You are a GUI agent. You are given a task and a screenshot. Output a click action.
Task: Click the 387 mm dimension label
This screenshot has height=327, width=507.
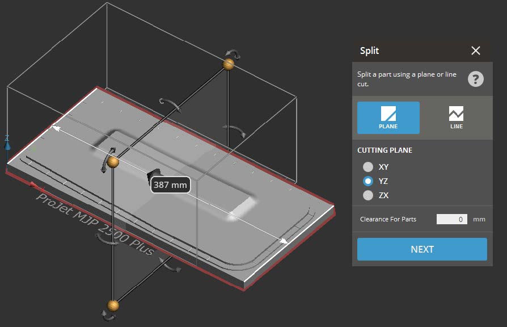[170, 185]
